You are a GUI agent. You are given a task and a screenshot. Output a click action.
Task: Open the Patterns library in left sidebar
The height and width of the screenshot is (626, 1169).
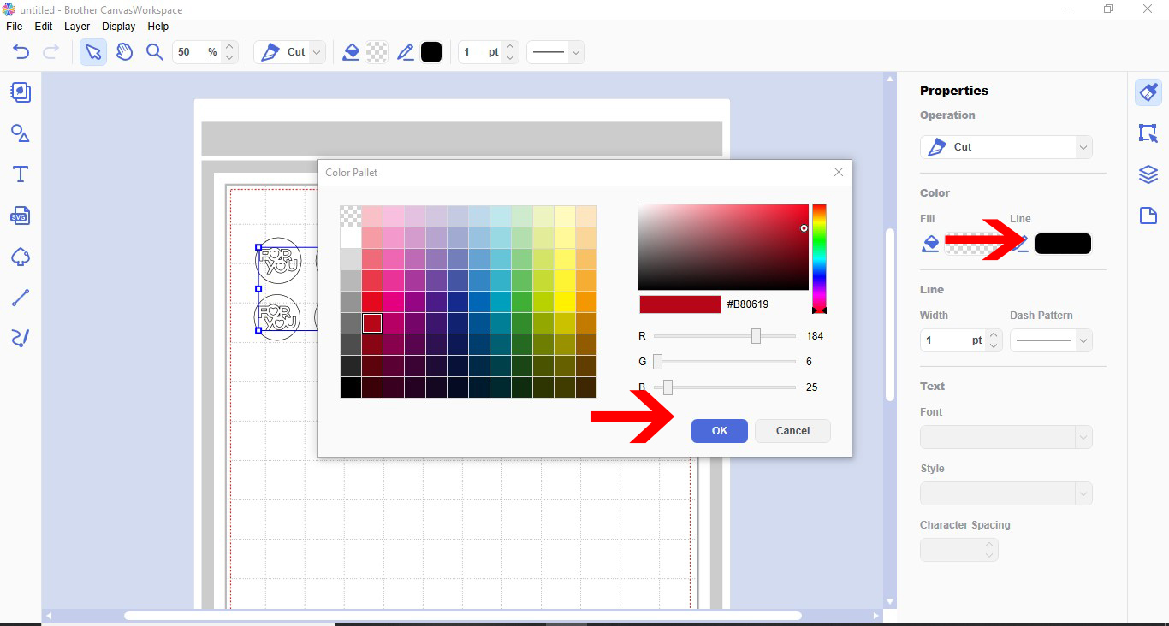(21, 92)
